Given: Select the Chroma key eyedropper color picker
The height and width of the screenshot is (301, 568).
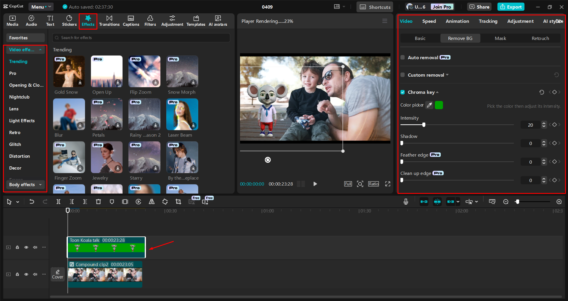Looking at the screenshot, I should click(x=429, y=105).
